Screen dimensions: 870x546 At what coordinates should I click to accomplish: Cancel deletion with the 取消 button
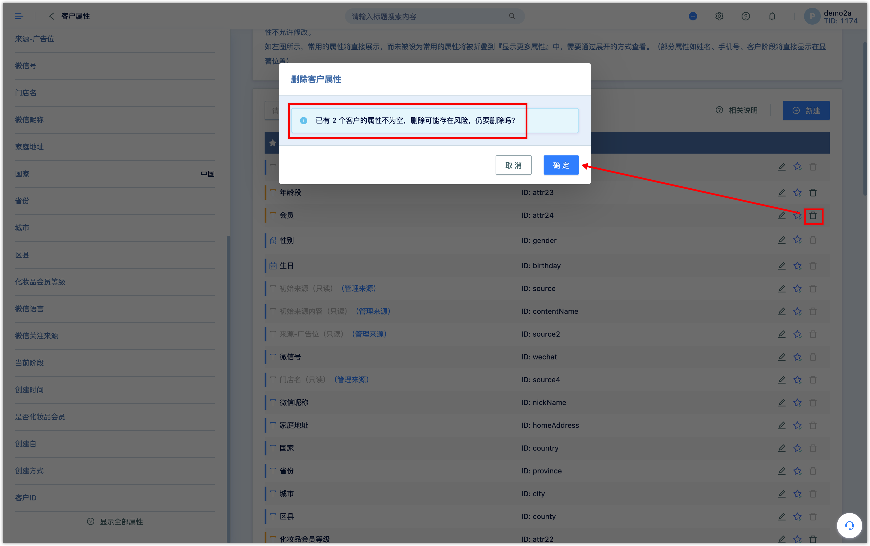tap(513, 165)
